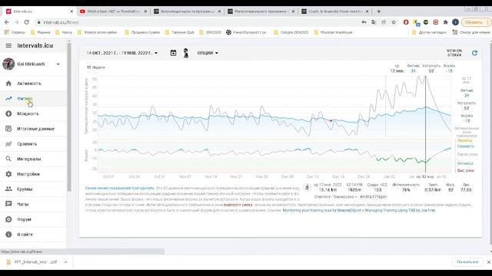Open the other bookmarks folder
492x276 pixels.
point(429,32)
